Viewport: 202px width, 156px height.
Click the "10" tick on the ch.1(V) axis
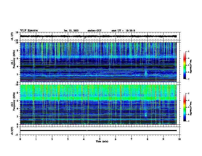tap(17, 32)
